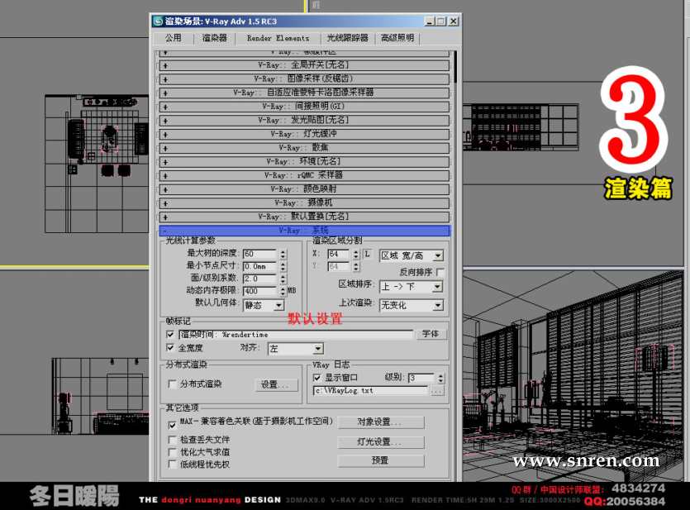Open the 区域 宽/高 dropdown

click(412, 255)
